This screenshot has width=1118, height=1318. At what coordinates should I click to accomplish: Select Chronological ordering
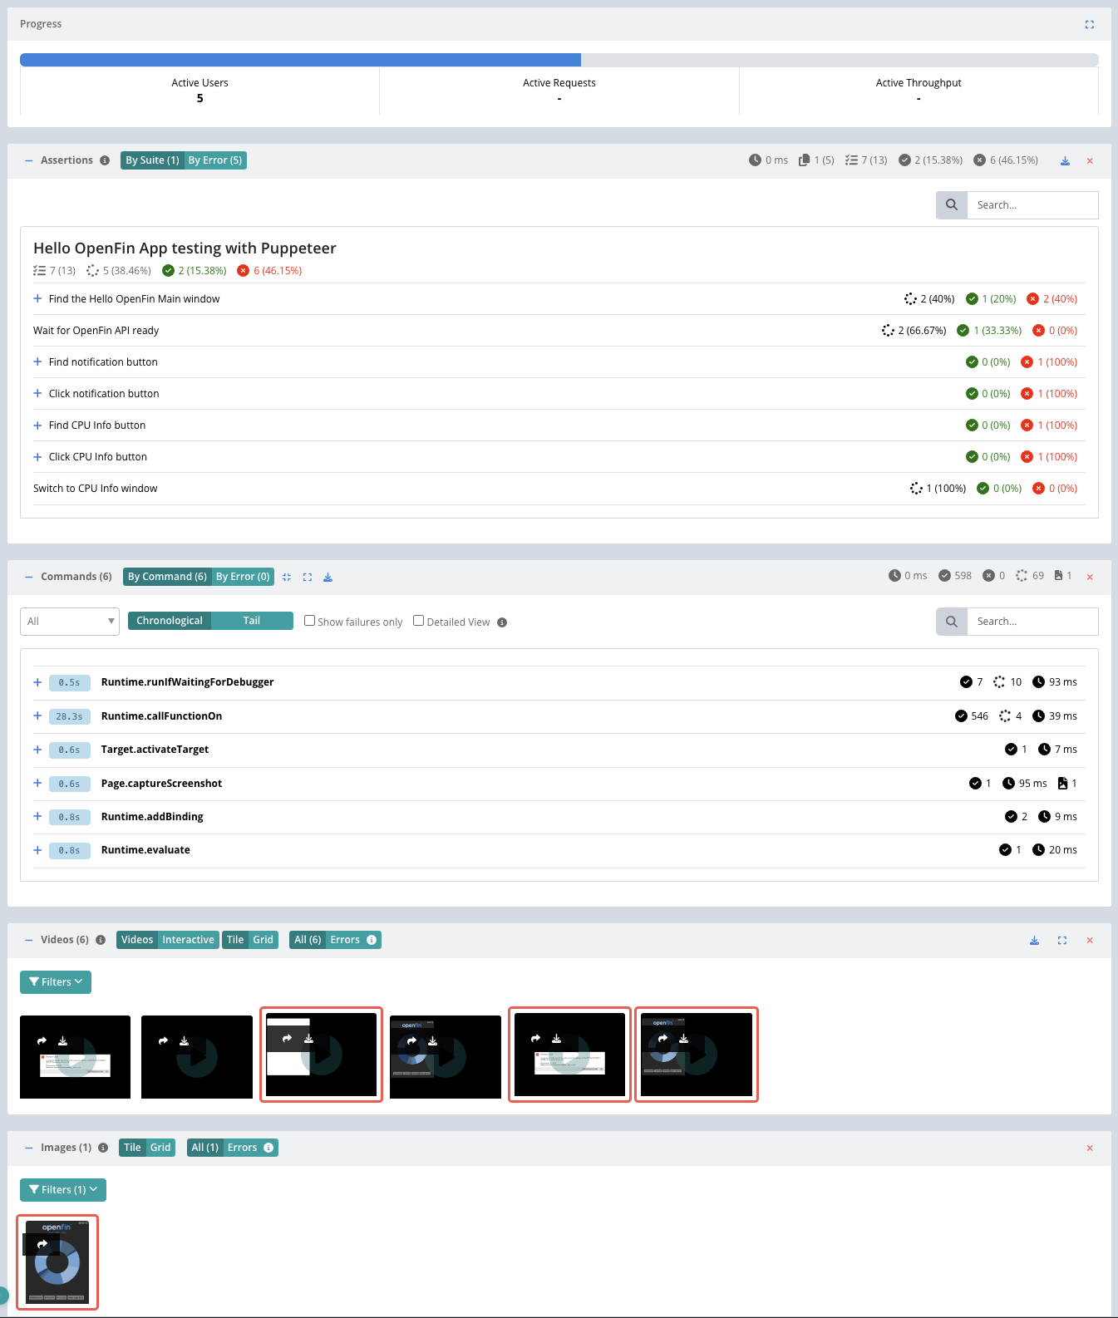170,621
